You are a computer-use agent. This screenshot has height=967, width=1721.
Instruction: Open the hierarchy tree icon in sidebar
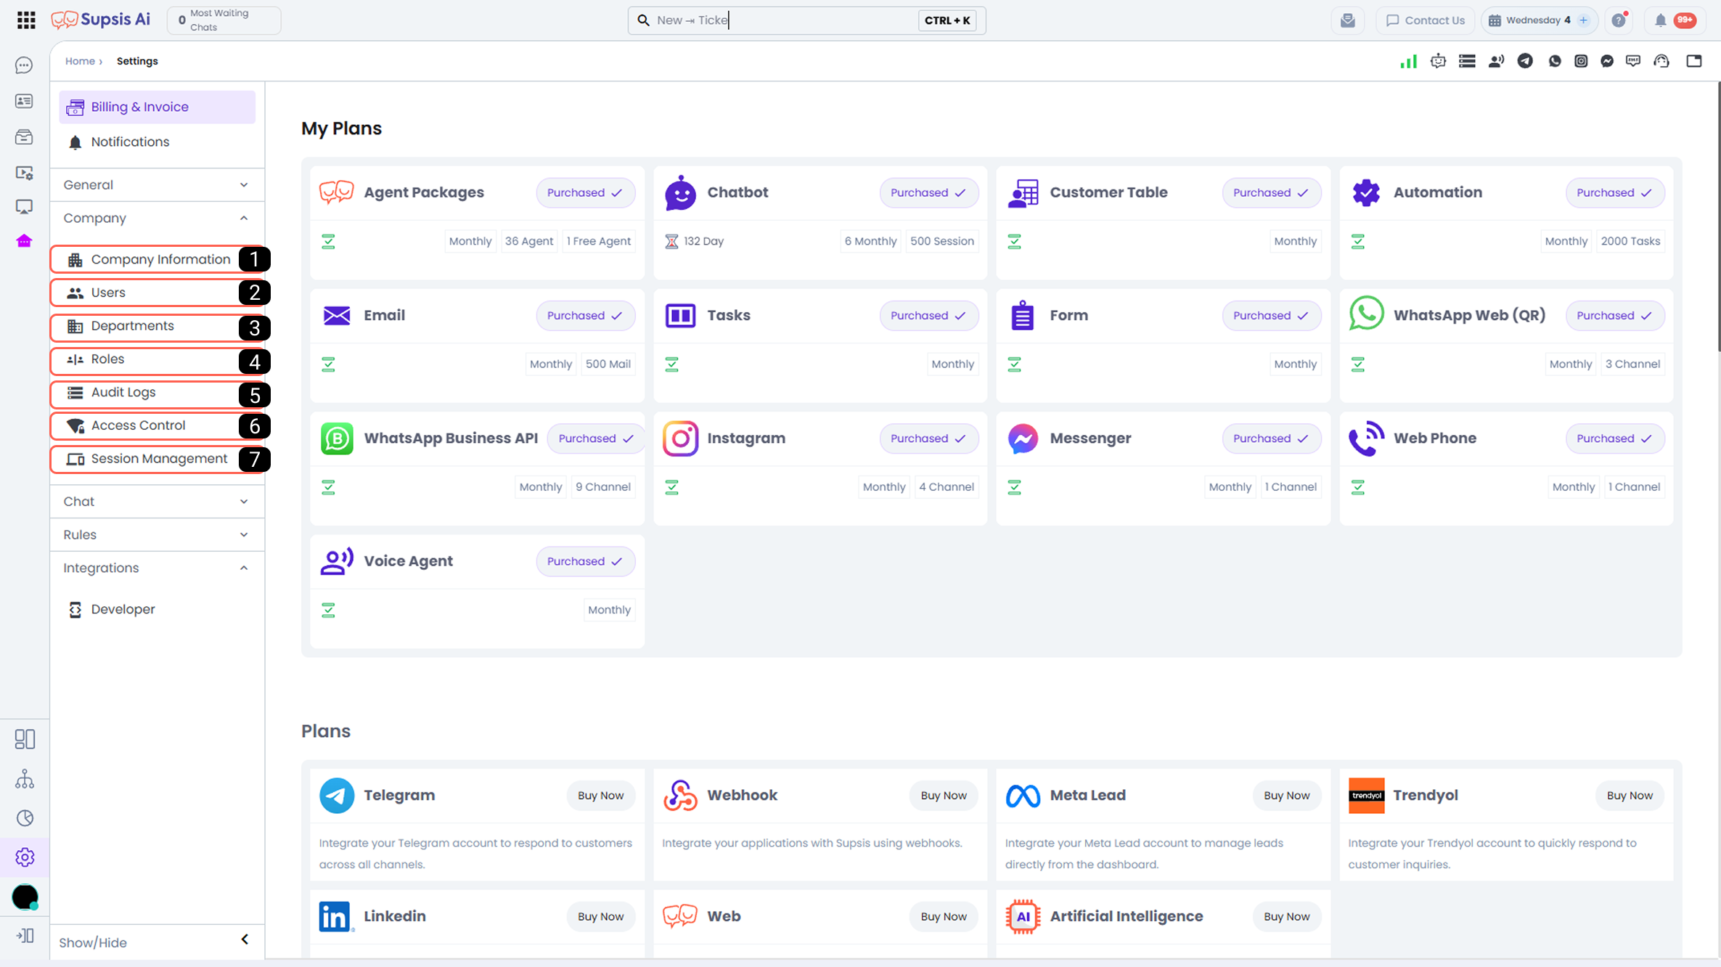25,779
